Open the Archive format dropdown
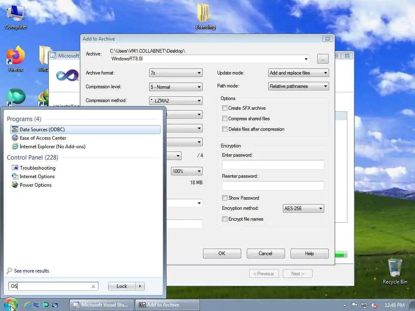 176,73
